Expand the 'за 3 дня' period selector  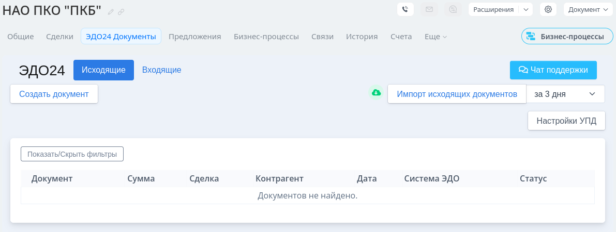tap(565, 94)
